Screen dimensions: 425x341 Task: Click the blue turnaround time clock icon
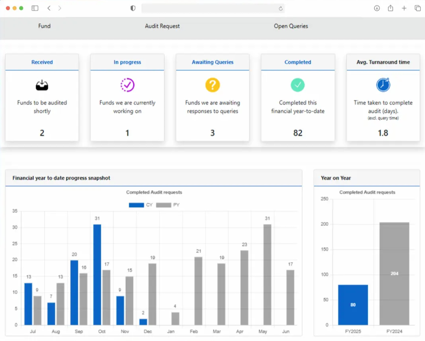(383, 85)
